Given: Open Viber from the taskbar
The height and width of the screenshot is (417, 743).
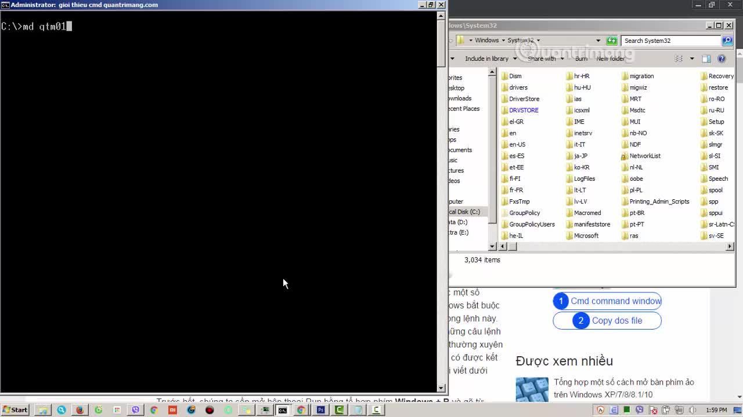Looking at the screenshot, I should point(135,410).
